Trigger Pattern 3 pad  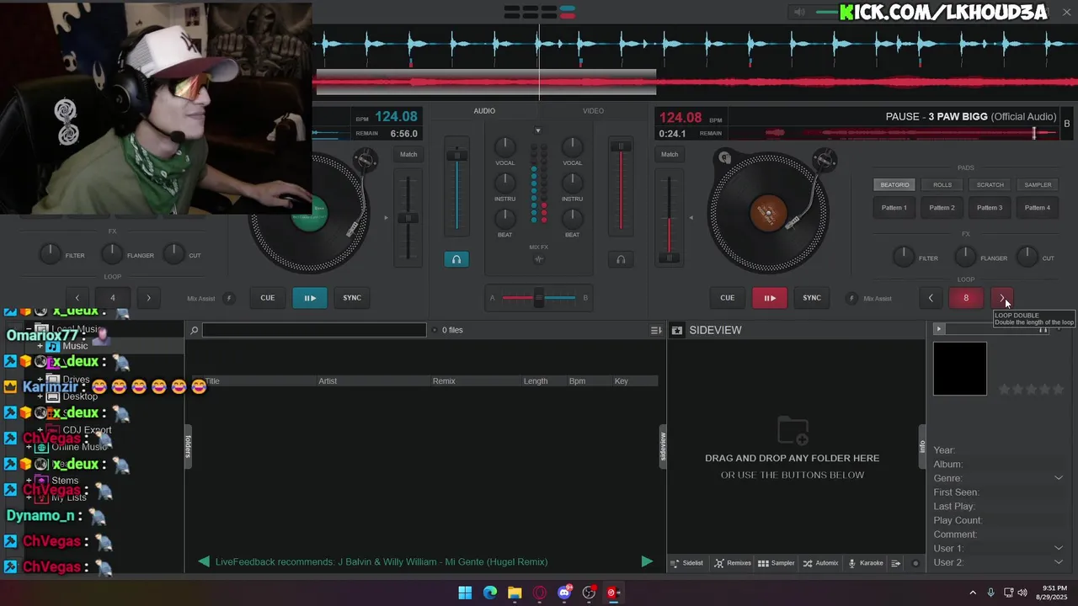(x=990, y=207)
